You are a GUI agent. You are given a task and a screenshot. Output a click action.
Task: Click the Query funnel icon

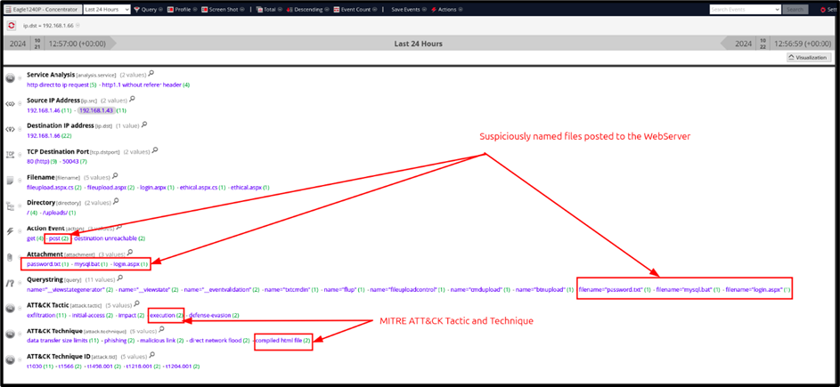(x=136, y=10)
